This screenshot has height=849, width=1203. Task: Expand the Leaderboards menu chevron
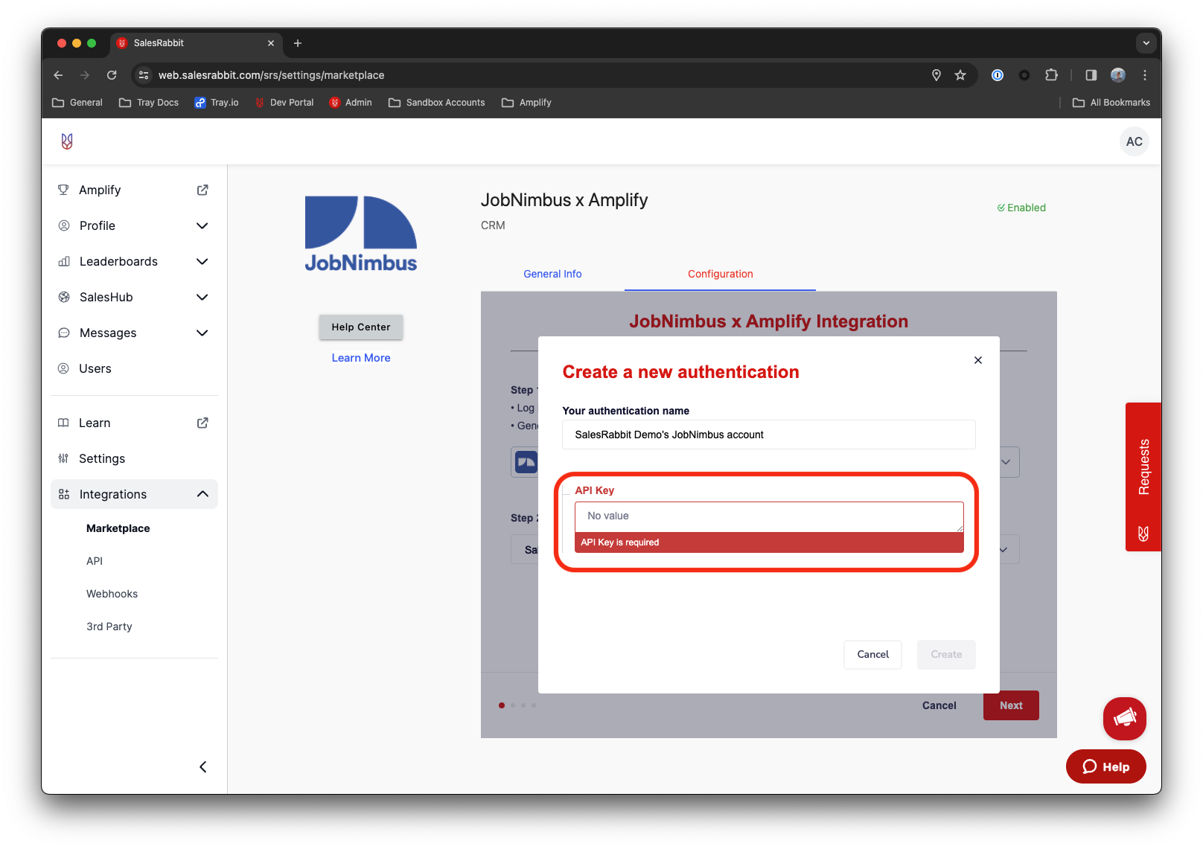coord(202,261)
